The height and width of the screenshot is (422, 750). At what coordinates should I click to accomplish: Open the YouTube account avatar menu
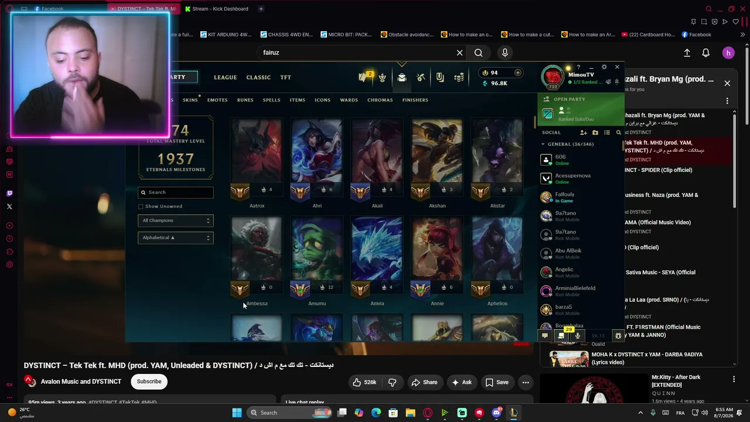[x=728, y=53]
